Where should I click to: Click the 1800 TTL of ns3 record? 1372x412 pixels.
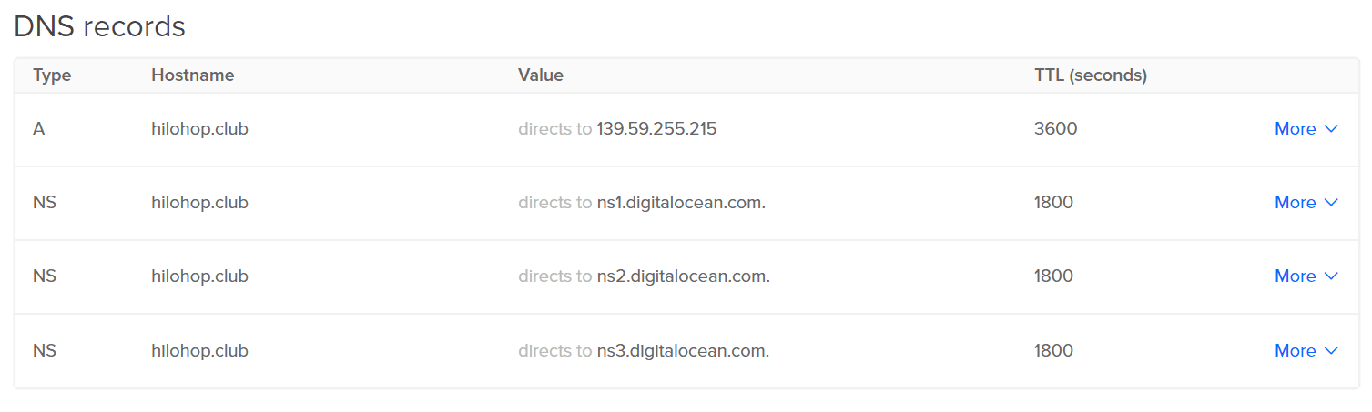point(1054,351)
